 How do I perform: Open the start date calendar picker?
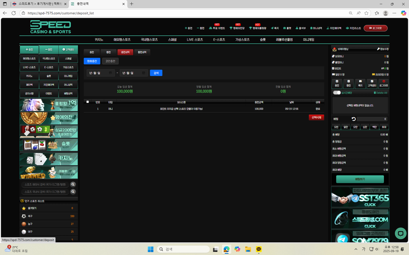[110, 73]
